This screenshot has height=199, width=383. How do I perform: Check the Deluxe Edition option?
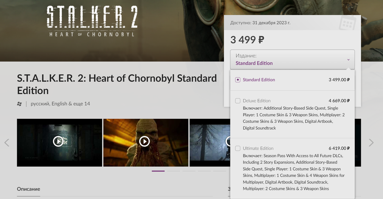click(x=238, y=101)
